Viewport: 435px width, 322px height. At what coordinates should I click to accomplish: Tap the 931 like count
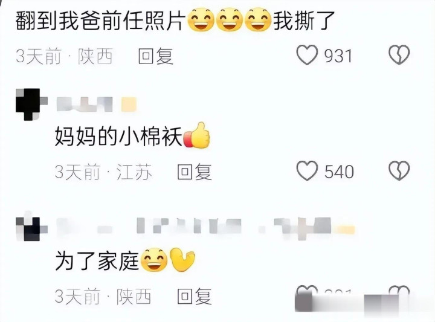(338, 56)
